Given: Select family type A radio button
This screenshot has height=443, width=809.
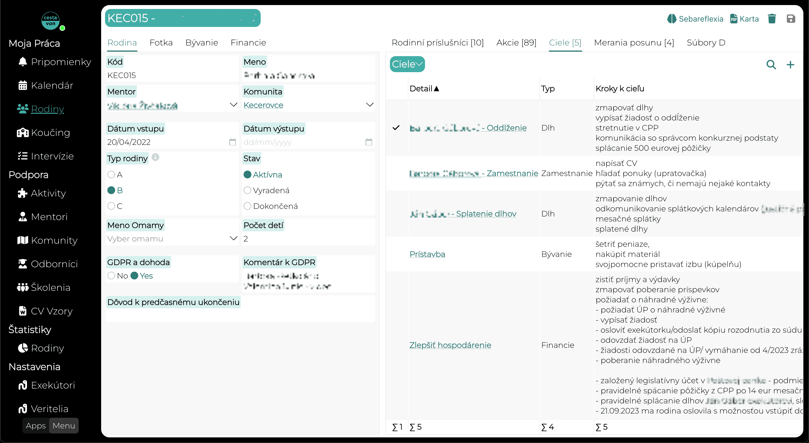Looking at the screenshot, I should (111, 175).
